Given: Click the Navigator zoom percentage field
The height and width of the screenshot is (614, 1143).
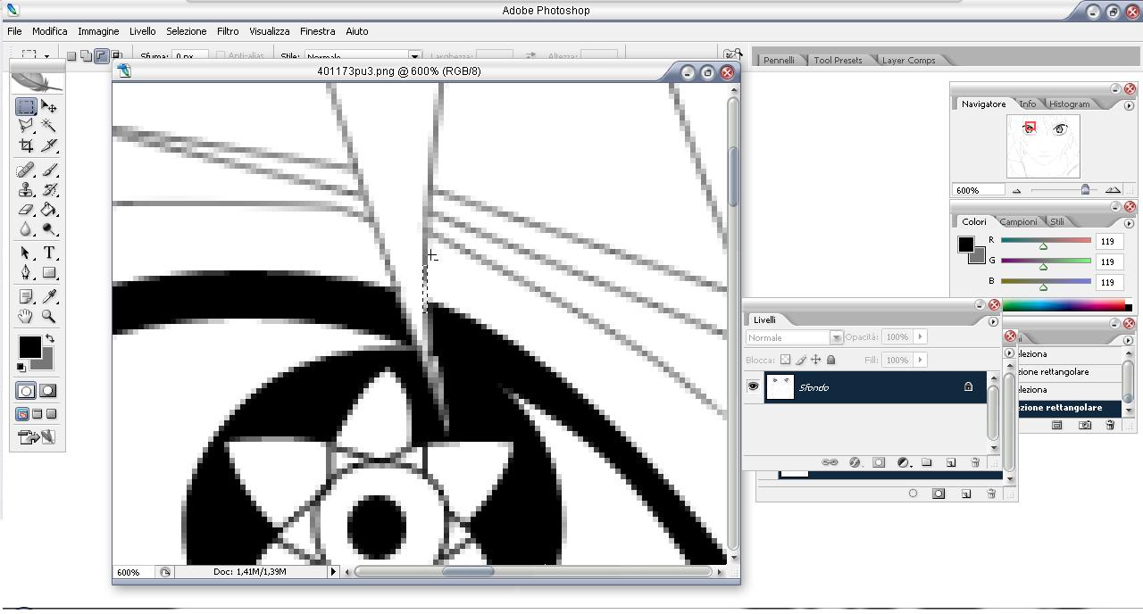Looking at the screenshot, I should pyautogui.click(x=978, y=190).
